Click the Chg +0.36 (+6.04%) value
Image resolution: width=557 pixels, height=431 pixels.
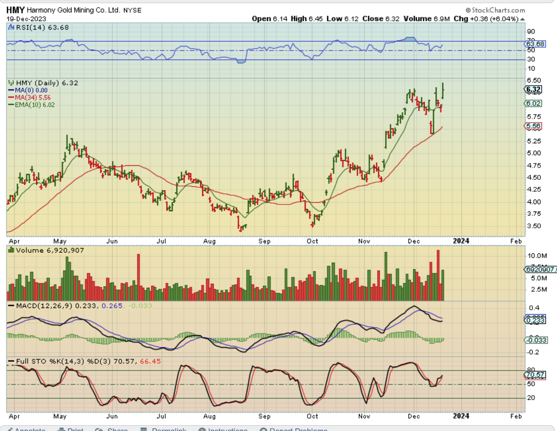pyautogui.click(x=486, y=19)
